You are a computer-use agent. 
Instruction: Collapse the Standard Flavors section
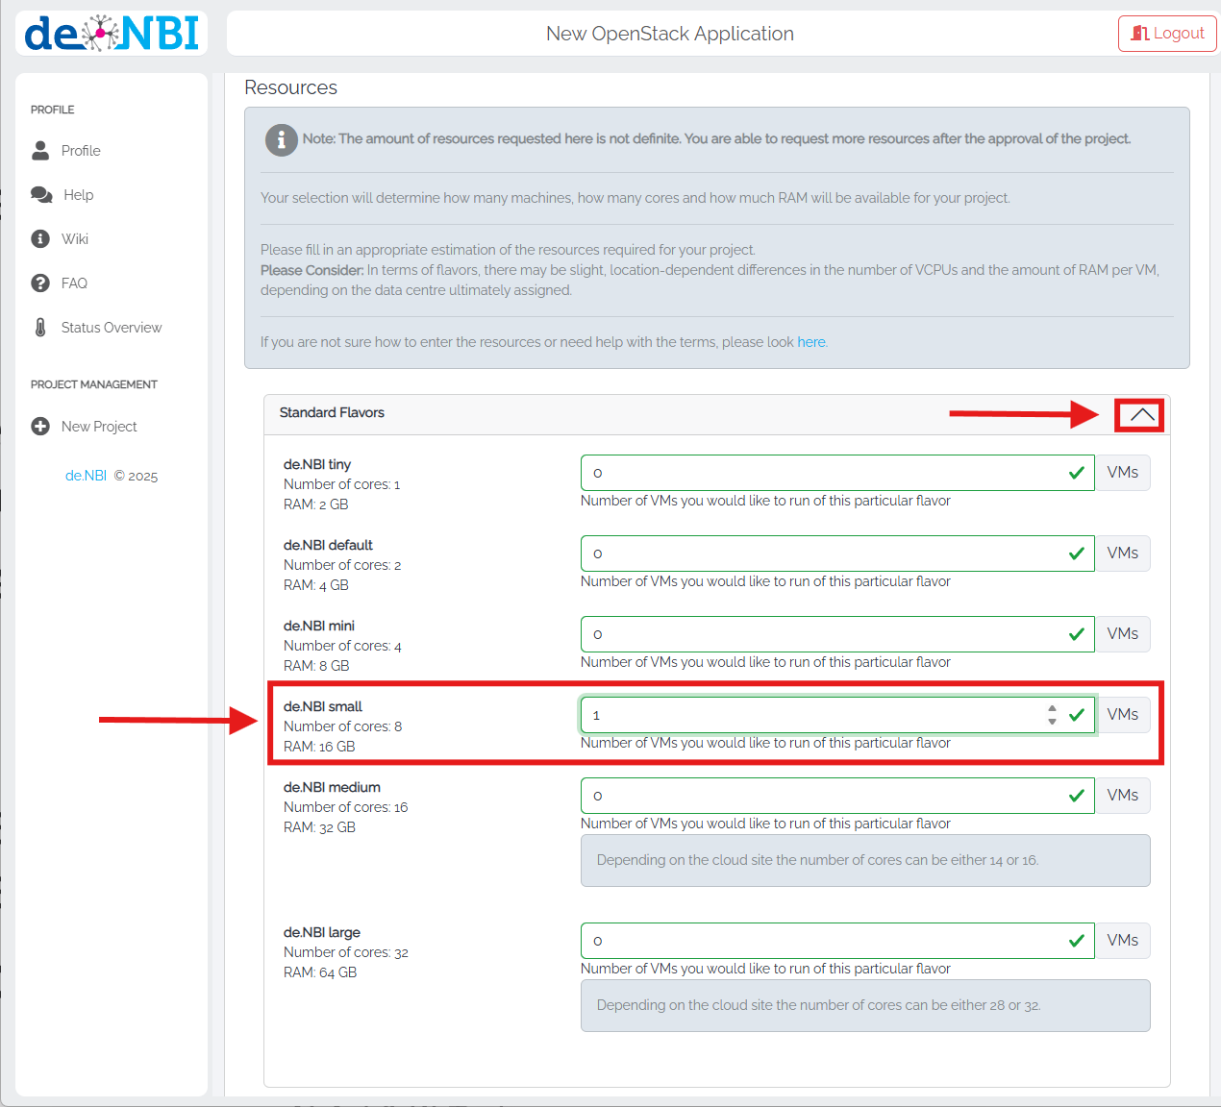coord(1142,415)
